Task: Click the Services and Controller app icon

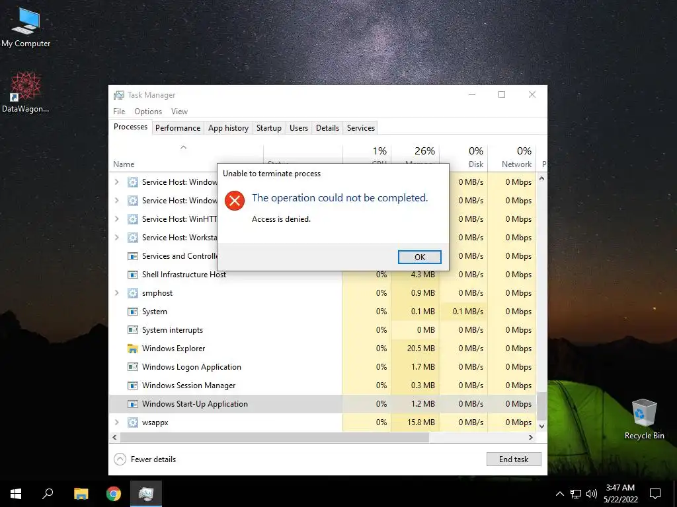Action: pos(132,256)
